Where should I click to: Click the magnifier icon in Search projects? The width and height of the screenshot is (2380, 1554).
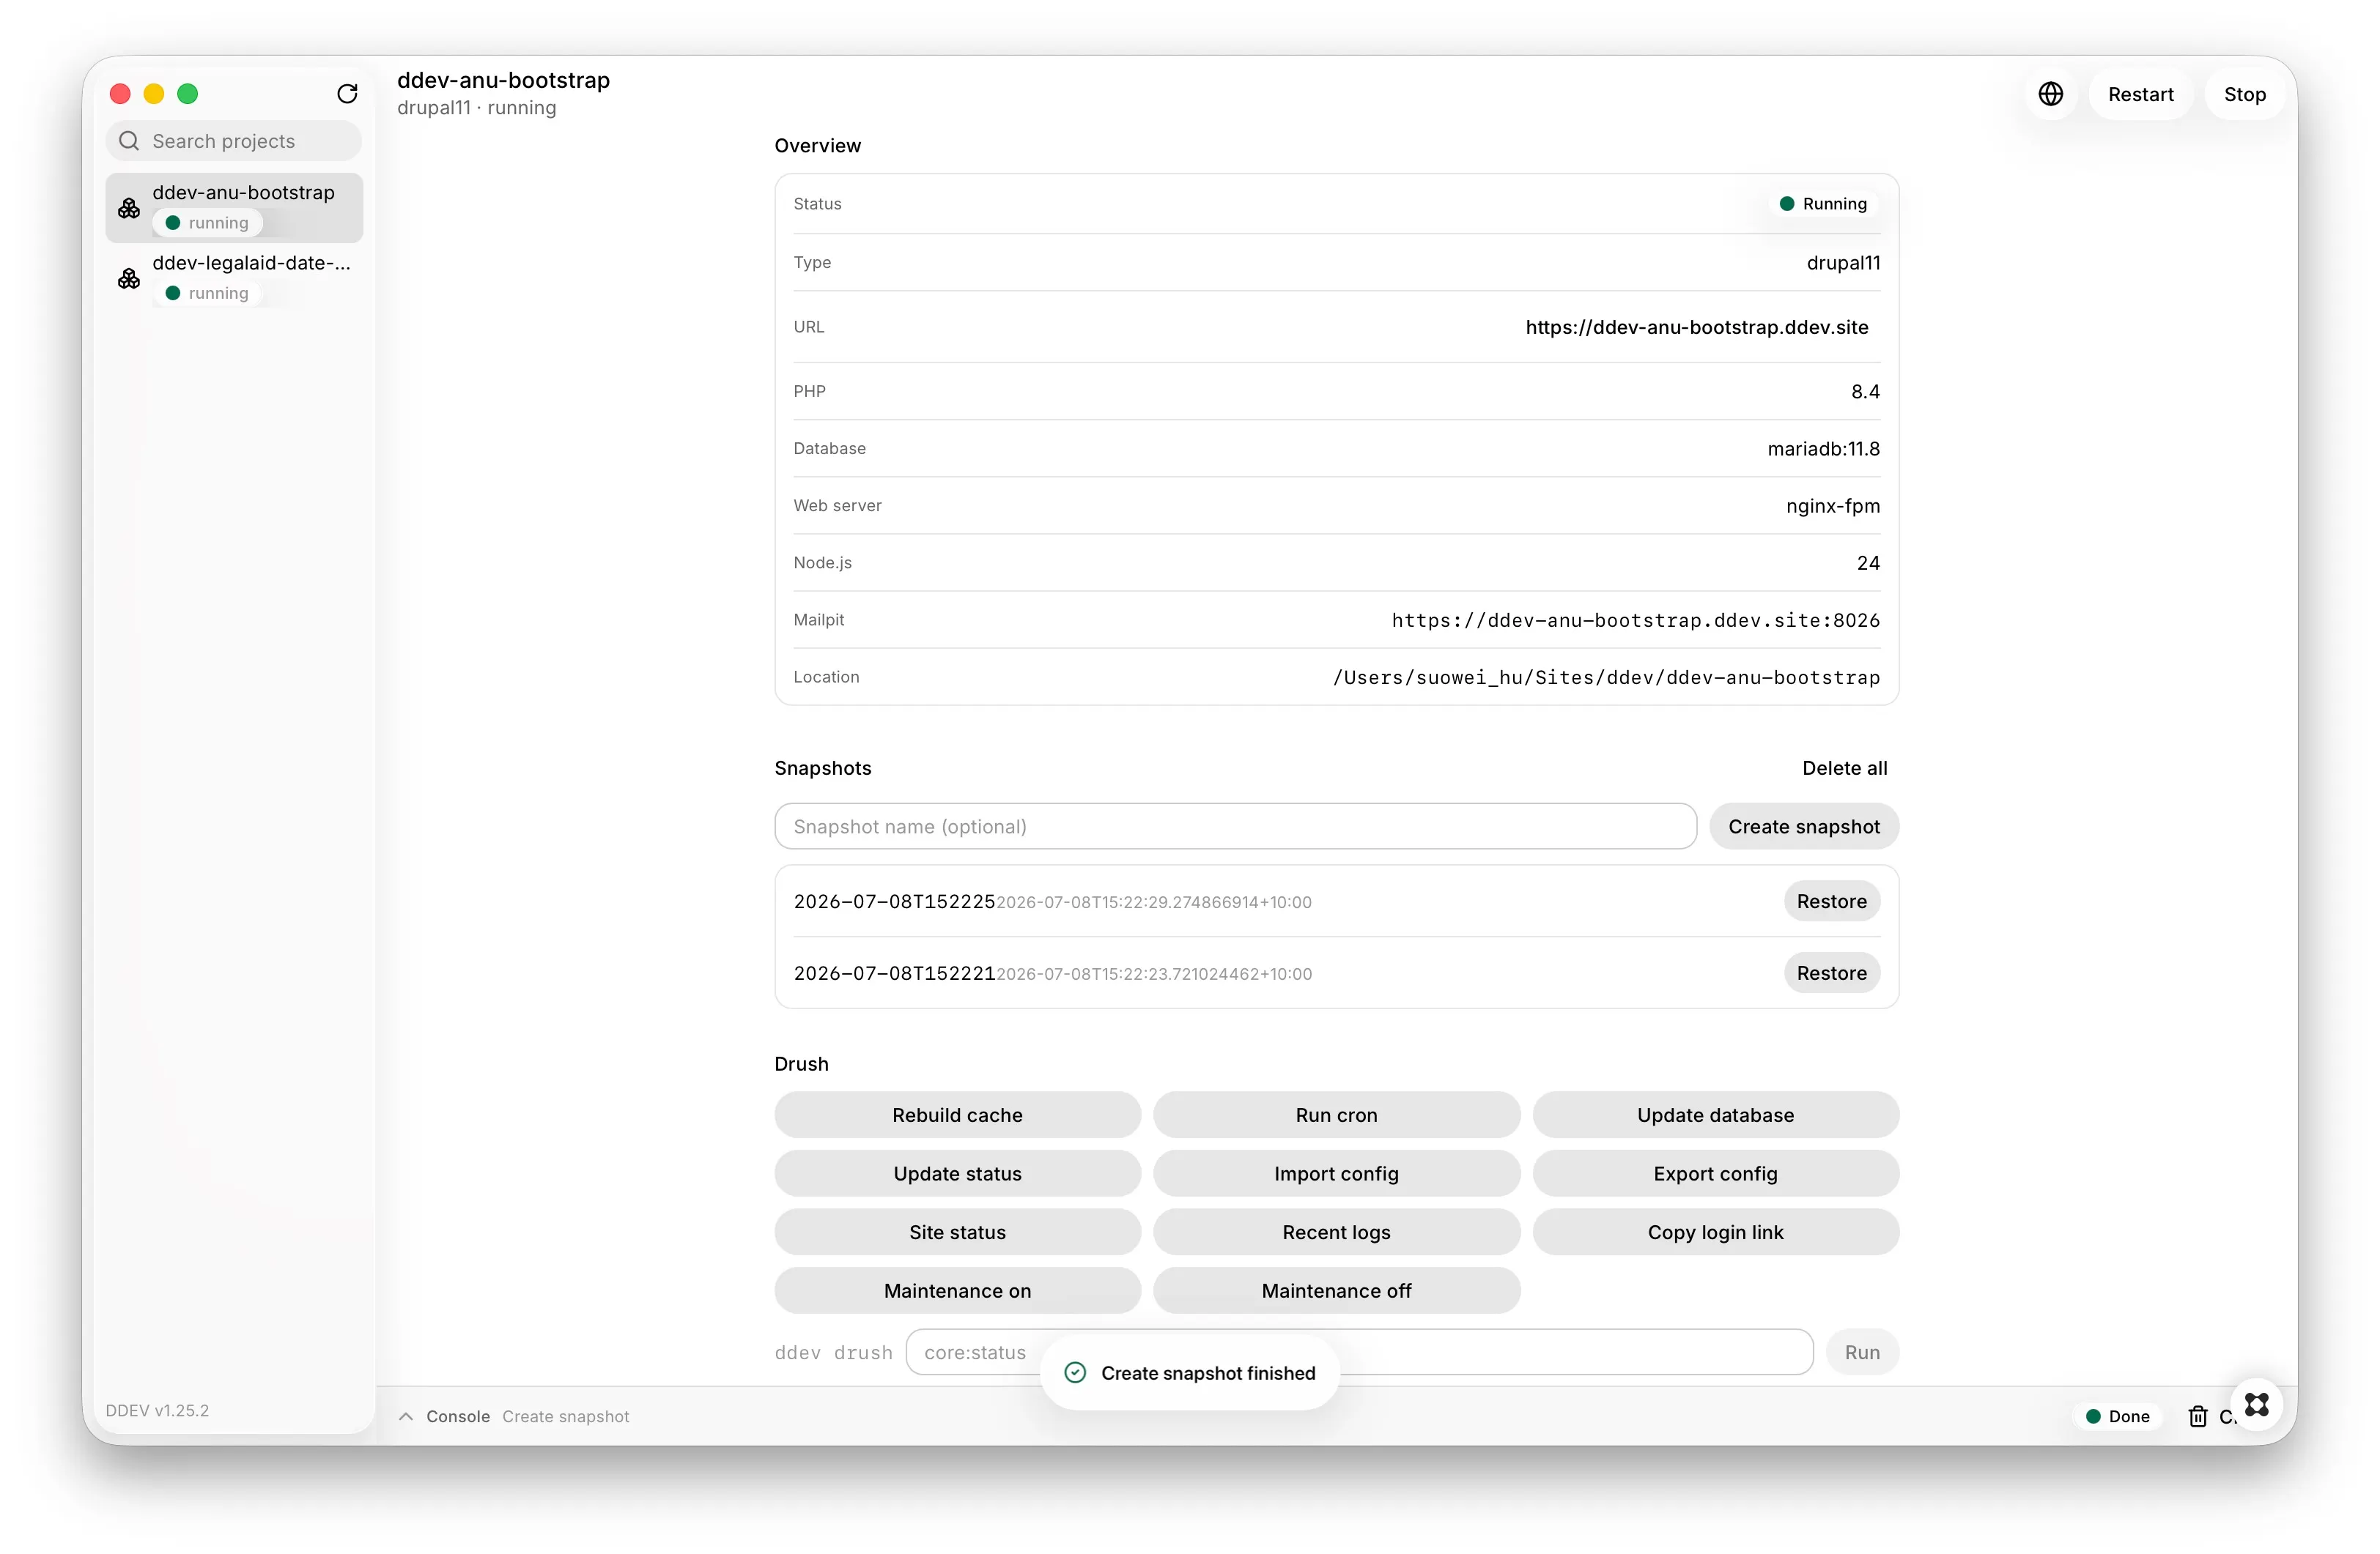tap(129, 141)
